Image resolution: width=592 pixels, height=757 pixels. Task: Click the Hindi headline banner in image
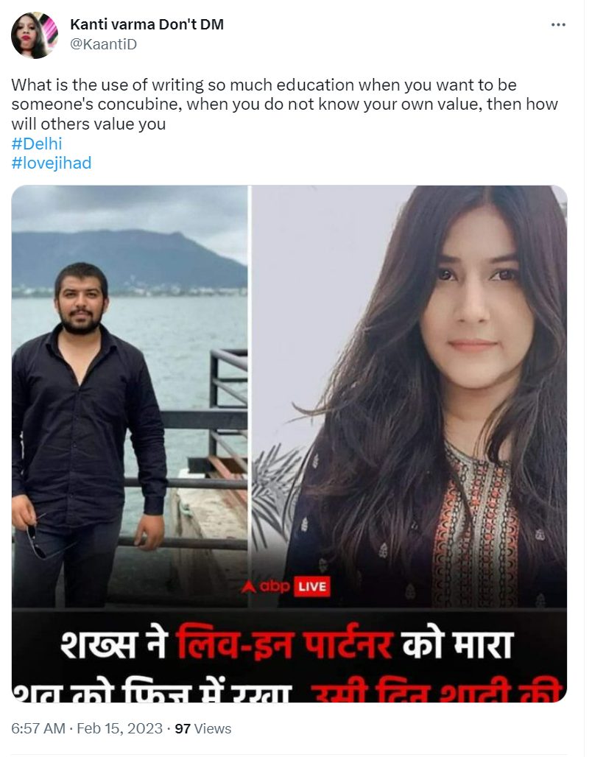[x=289, y=655]
